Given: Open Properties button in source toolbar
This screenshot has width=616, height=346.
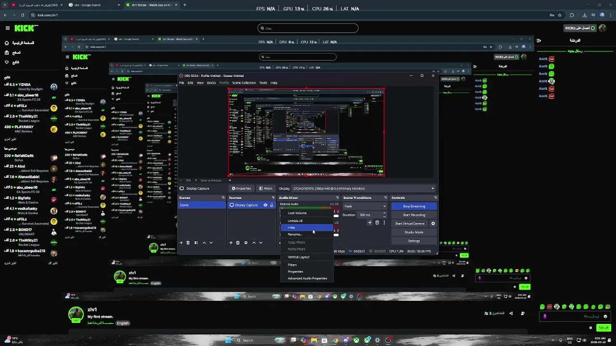Looking at the screenshot, I should tap(241, 188).
